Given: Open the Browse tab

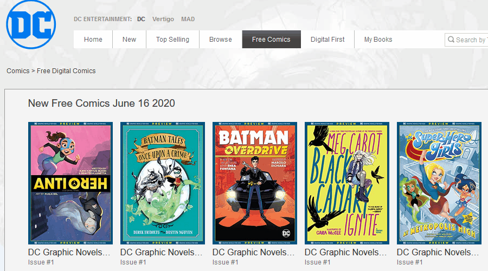Looking at the screenshot, I should [220, 40].
